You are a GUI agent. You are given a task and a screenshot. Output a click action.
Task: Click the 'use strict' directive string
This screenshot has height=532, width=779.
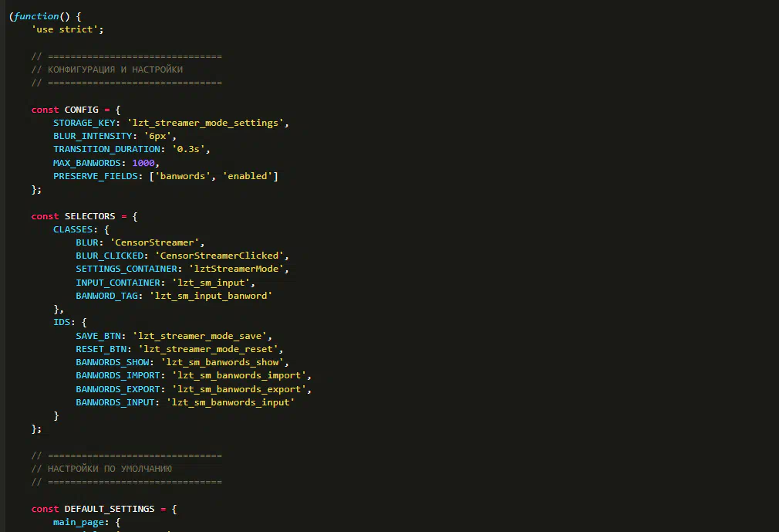pyautogui.click(x=67, y=29)
